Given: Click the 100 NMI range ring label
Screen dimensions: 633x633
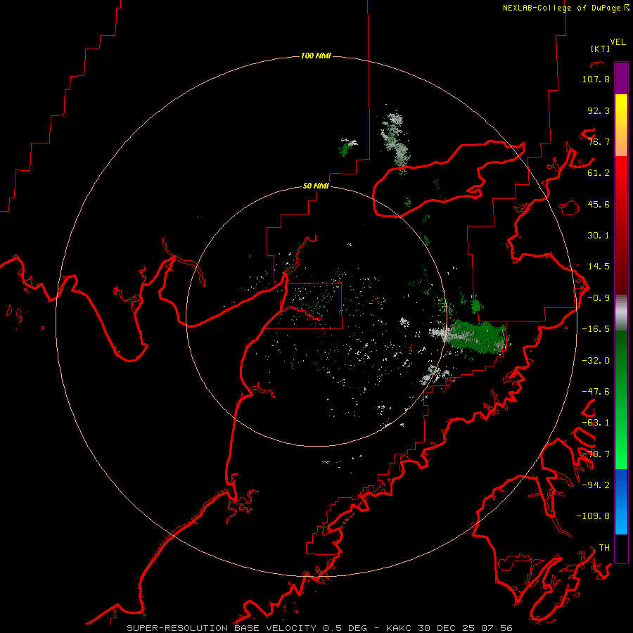Looking at the screenshot, I should (316, 56).
